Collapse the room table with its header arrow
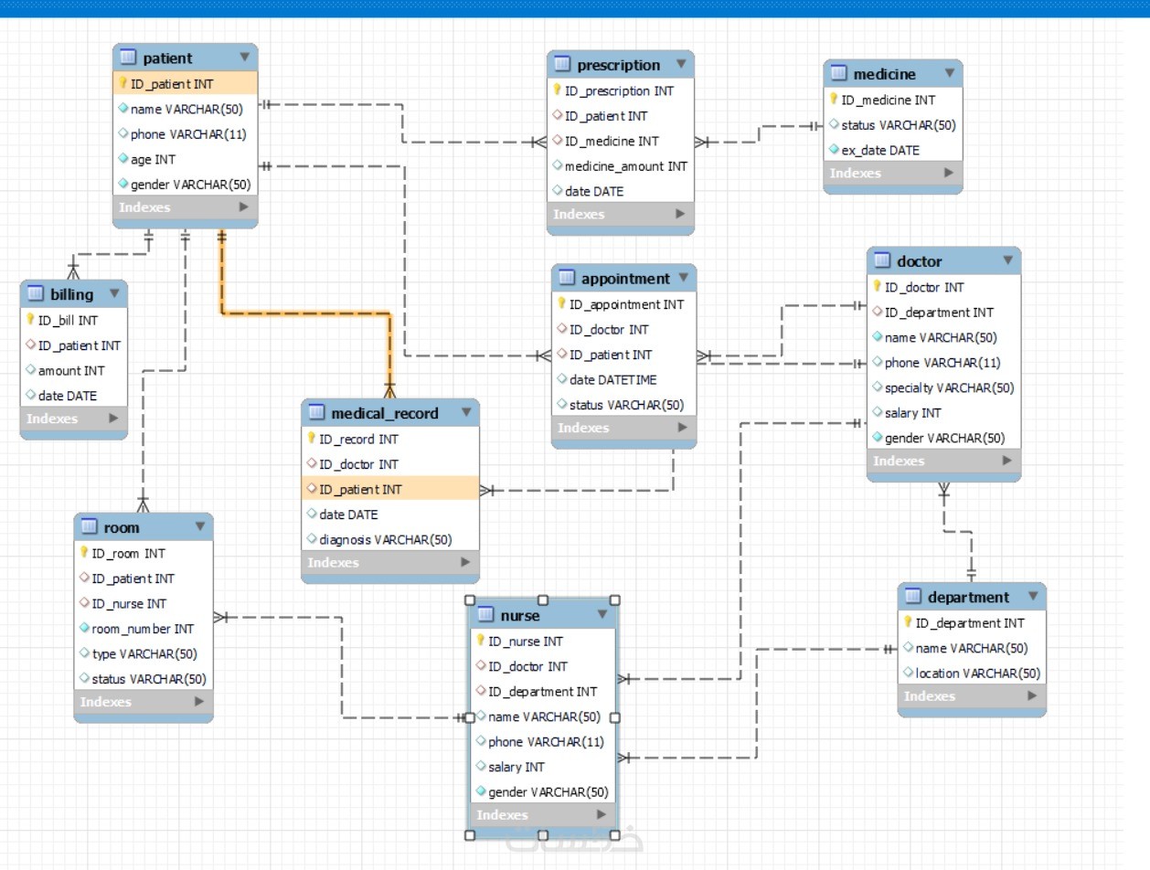The width and height of the screenshot is (1150, 870). click(x=199, y=526)
